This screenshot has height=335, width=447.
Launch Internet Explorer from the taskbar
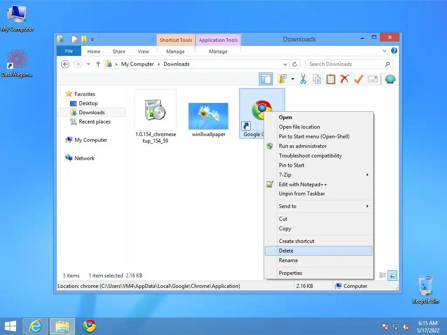coord(35,326)
